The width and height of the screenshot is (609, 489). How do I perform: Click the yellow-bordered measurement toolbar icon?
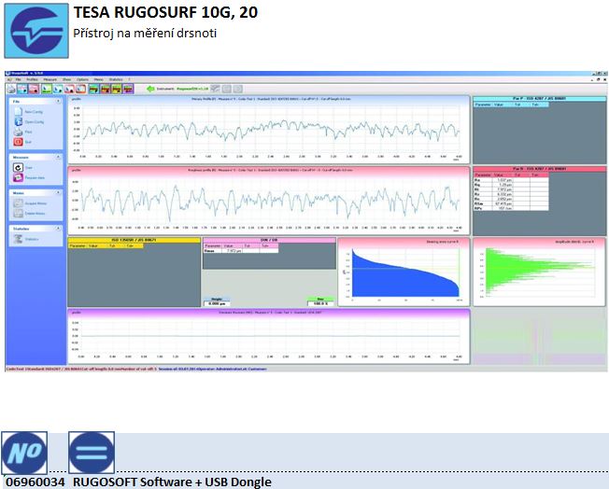(117, 89)
